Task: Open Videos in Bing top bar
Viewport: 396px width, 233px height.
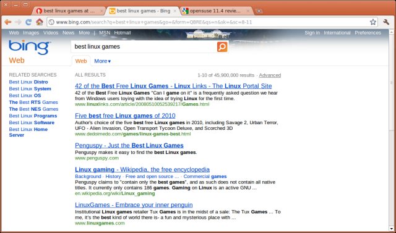Action: point(51,33)
